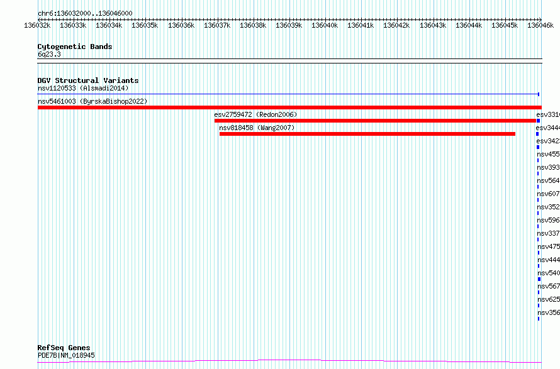Click the nsv352 variant label
Image resolution: width=560 pixels, height=369 pixels.
point(548,207)
